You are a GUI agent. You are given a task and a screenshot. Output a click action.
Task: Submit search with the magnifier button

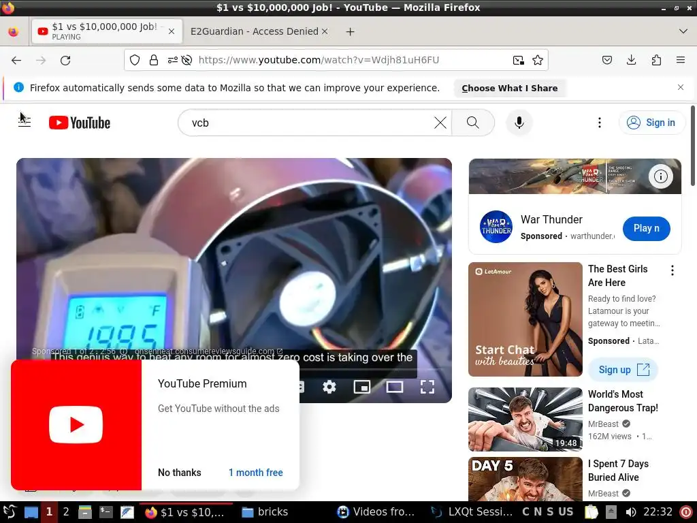pyautogui.click(x=473, y=123)
